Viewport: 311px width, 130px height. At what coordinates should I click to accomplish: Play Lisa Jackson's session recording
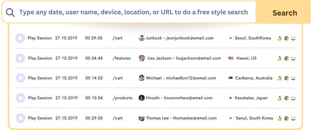pyautogui.click(x=20, y=58)
